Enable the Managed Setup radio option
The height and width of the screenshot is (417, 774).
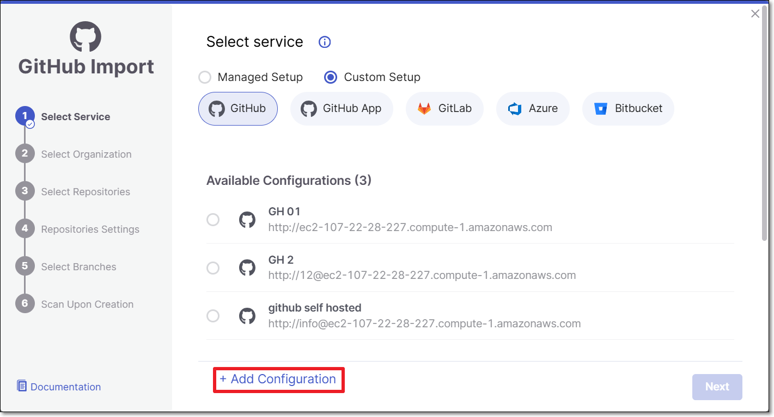coord(205,77)
